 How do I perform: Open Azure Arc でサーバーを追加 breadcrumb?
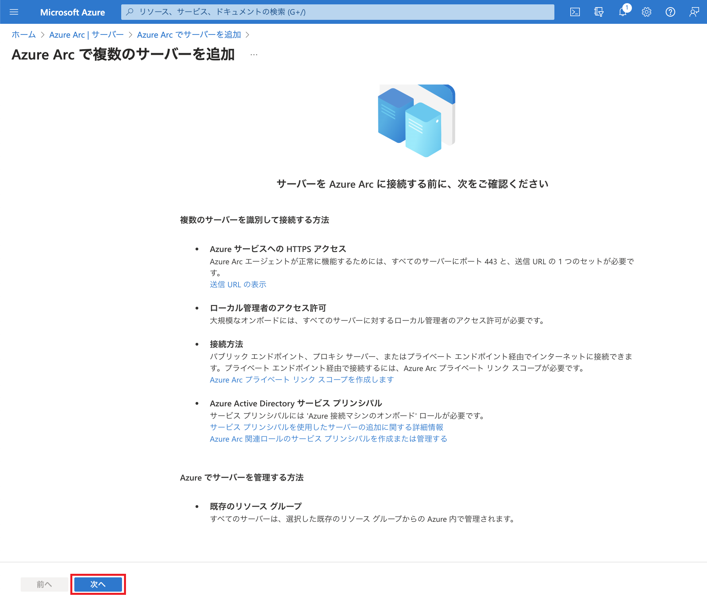click(x=189, y=35)
